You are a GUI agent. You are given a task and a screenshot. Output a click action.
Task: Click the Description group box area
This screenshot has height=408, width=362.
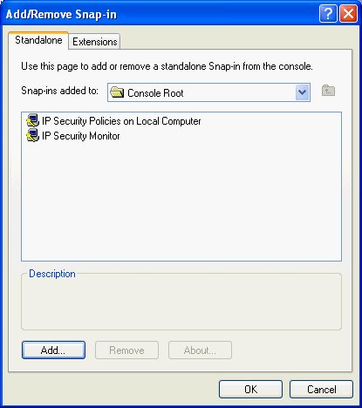181,302
